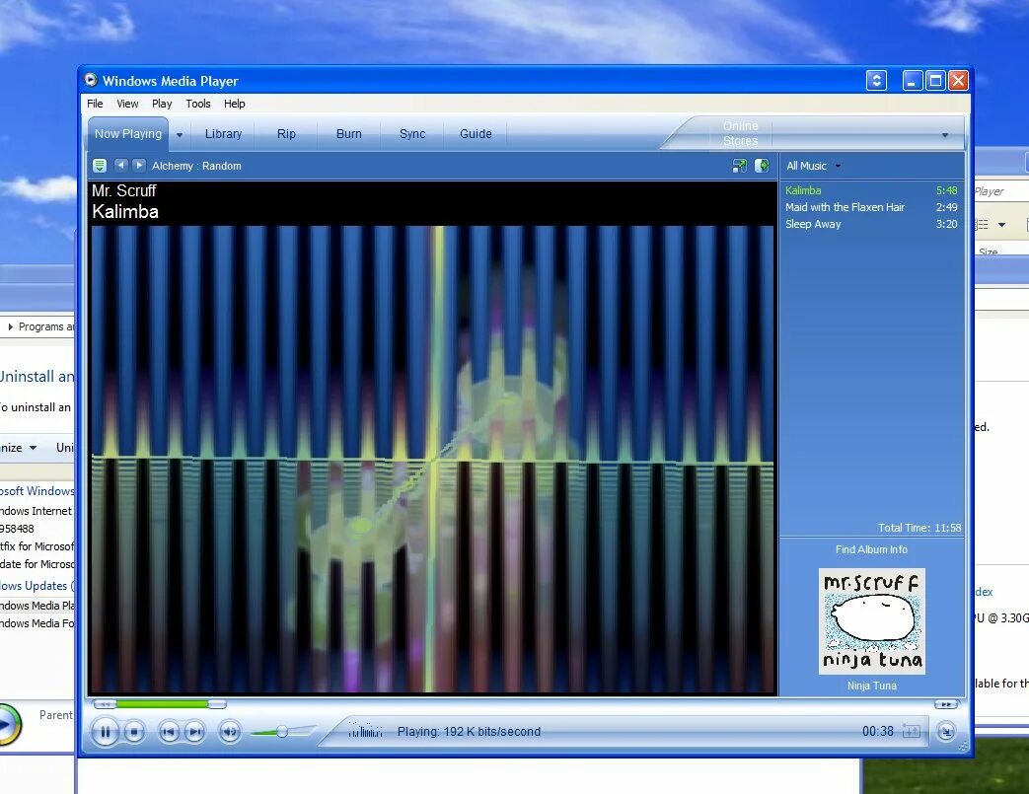
Task: Pause playback with the Pause button
Action: (105, 732)
